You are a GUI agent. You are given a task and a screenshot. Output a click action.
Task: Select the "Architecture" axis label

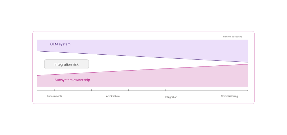(x=113, y=96)
